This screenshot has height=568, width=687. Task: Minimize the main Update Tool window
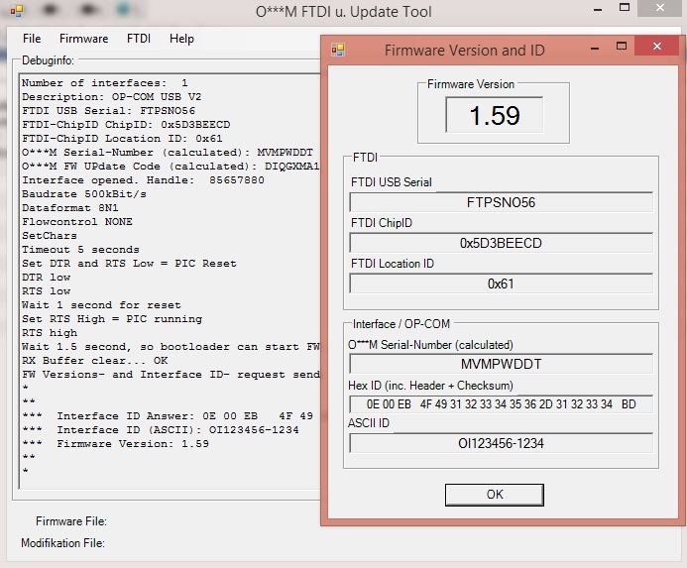tap(598, 9)
